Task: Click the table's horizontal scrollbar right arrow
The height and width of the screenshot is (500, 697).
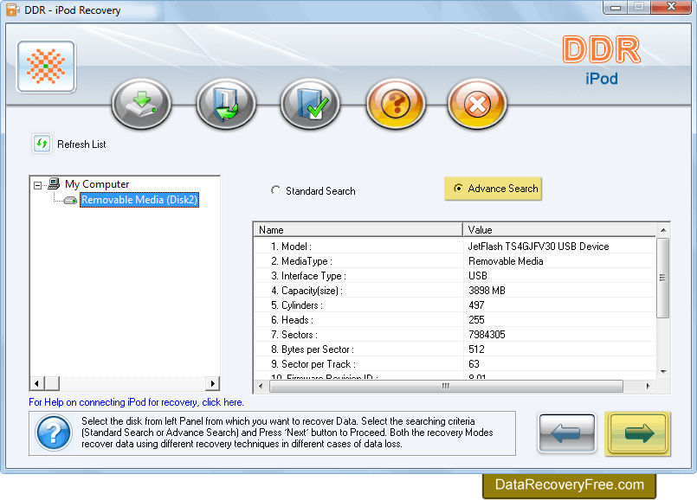Action: coord(649,387)
